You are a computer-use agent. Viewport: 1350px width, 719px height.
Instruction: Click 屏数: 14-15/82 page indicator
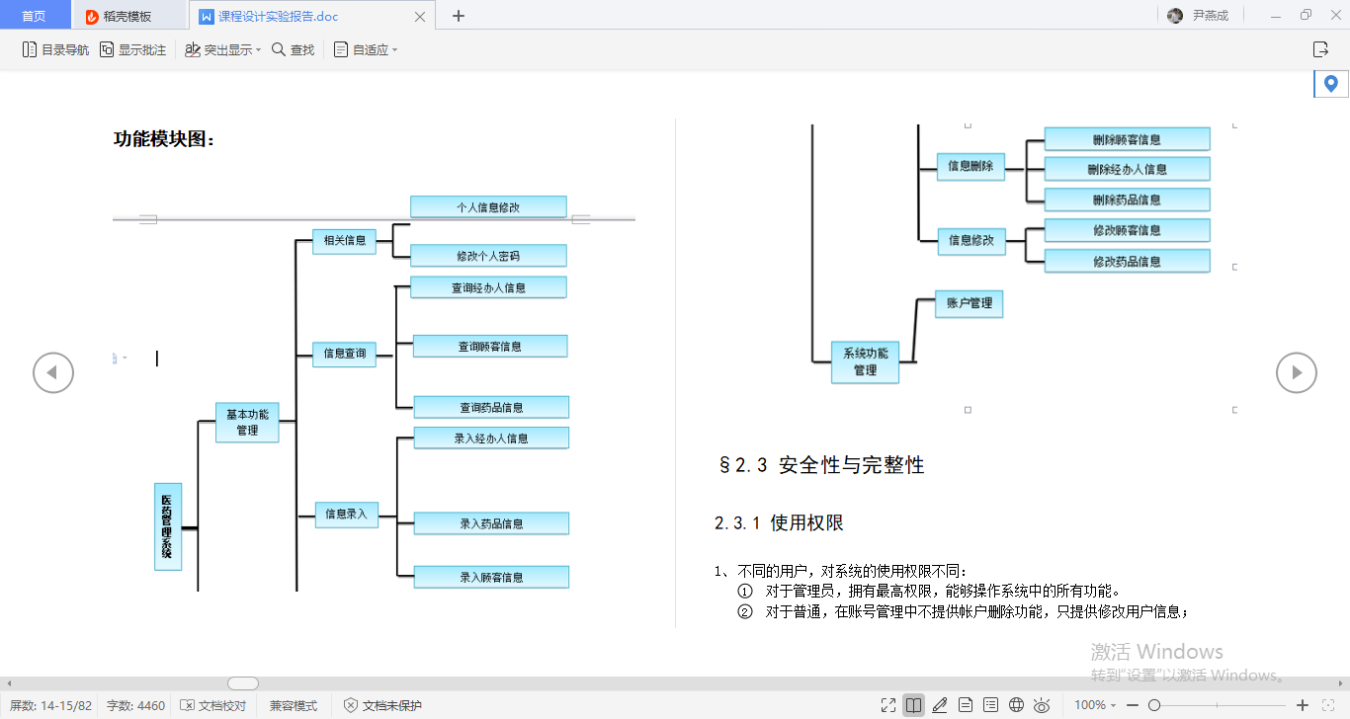(x=50, y=705)
